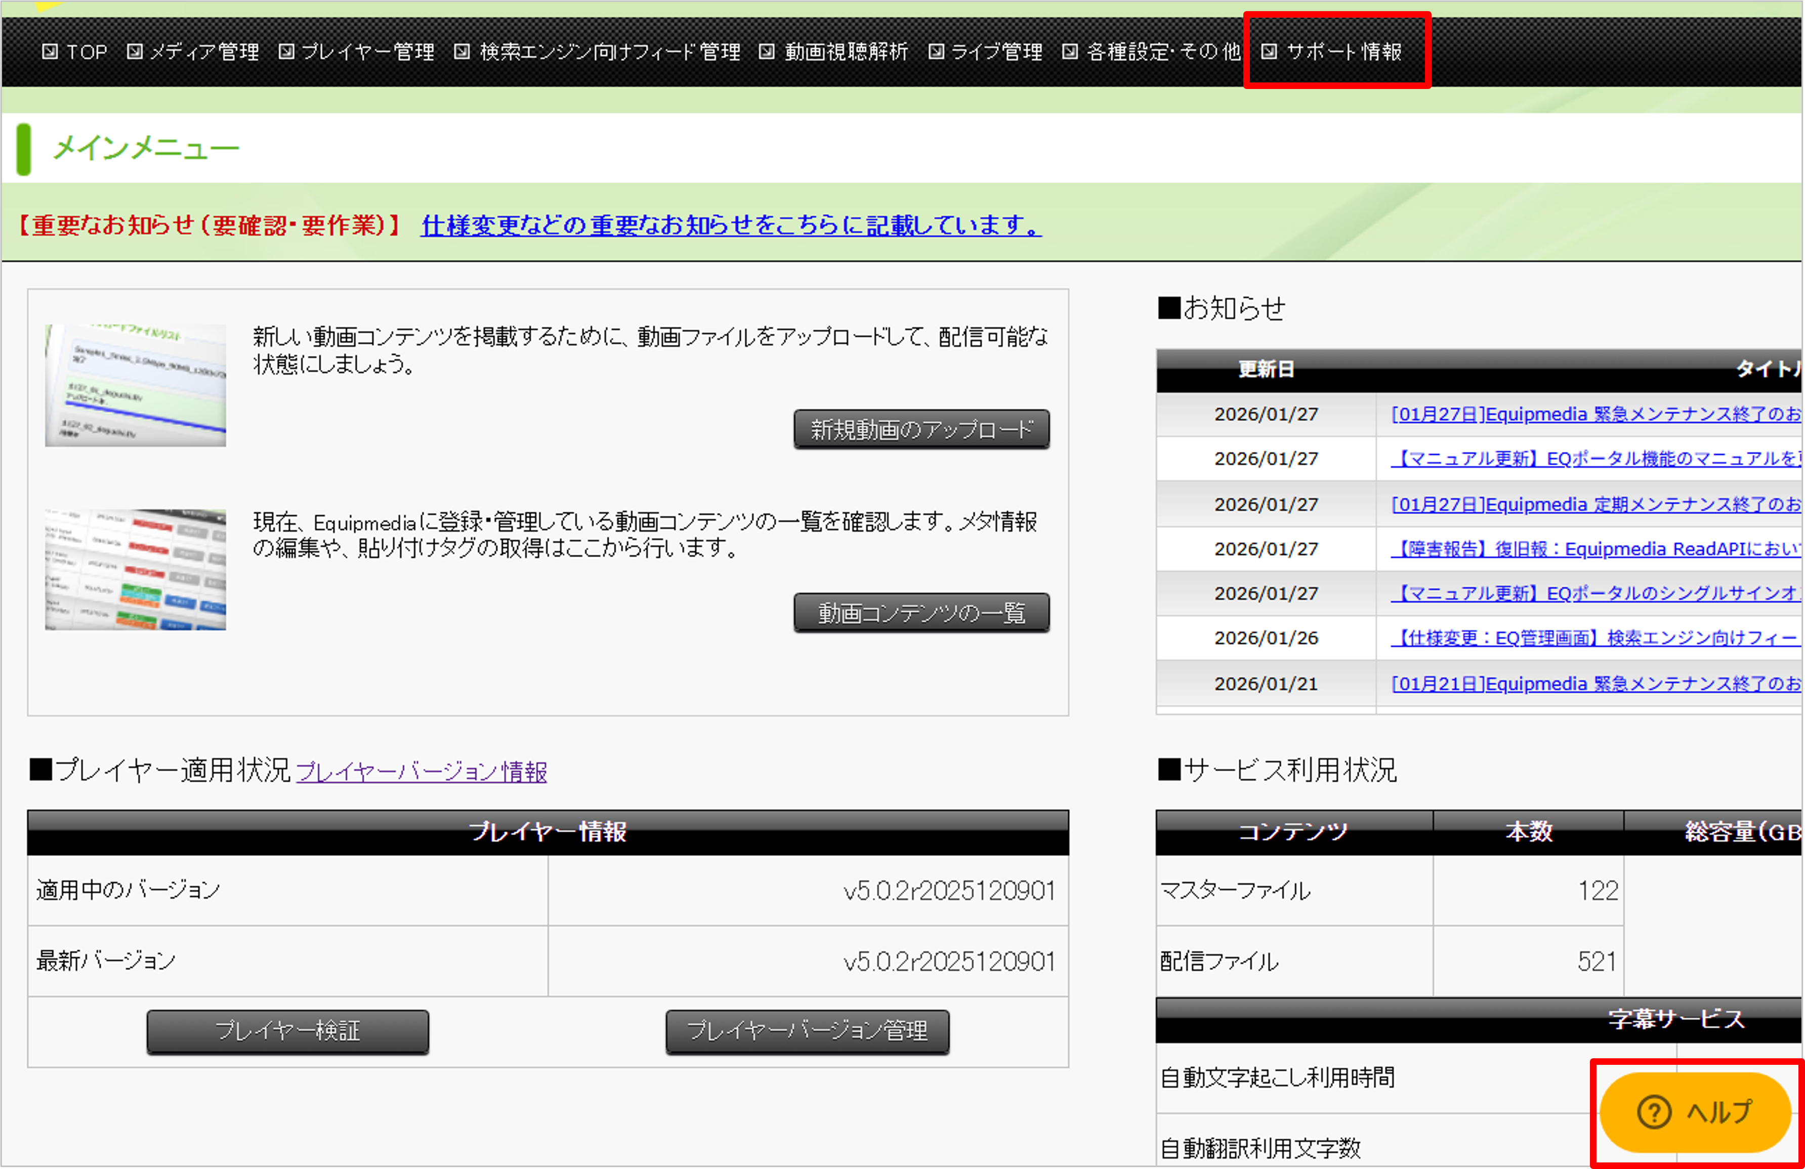Click the プレイヤーバージョン管理 button
Image resolution: width=1805 pixels, height=1169 pixels.
pos(807,1031)
